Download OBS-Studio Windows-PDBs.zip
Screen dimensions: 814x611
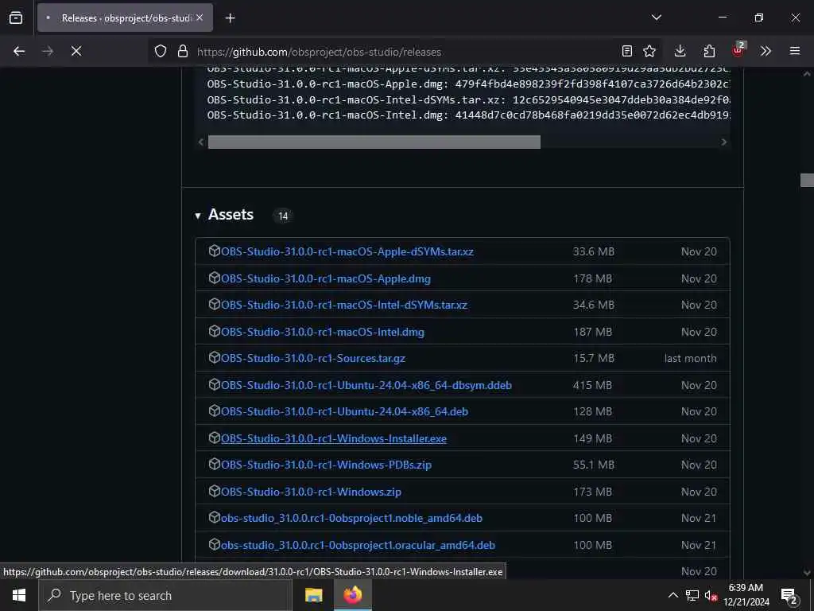click(x=326, y=465)
